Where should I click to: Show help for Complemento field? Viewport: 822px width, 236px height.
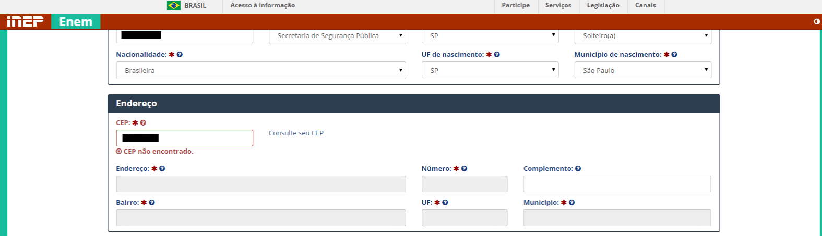[578, 169]
